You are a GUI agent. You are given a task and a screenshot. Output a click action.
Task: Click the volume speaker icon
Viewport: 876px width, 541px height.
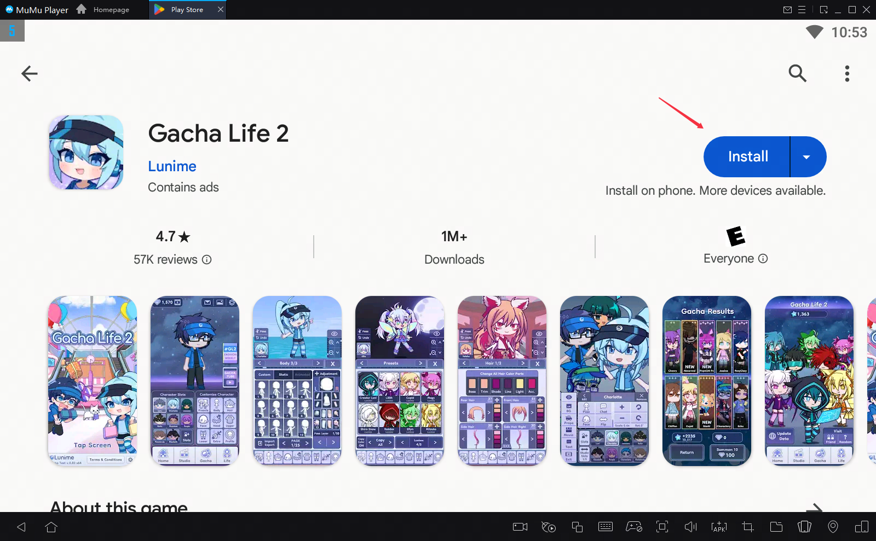[x=691, y=527]
